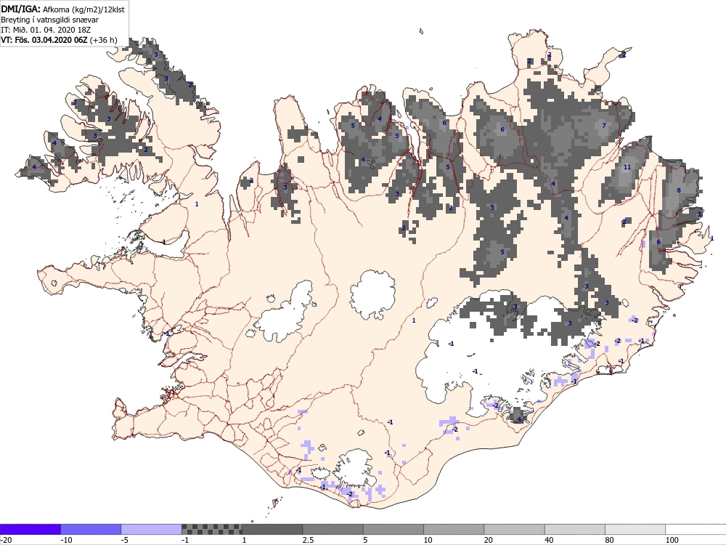Click the value "11" on the map
Viewport: 726px width, 545px height.
pos(627,167)
